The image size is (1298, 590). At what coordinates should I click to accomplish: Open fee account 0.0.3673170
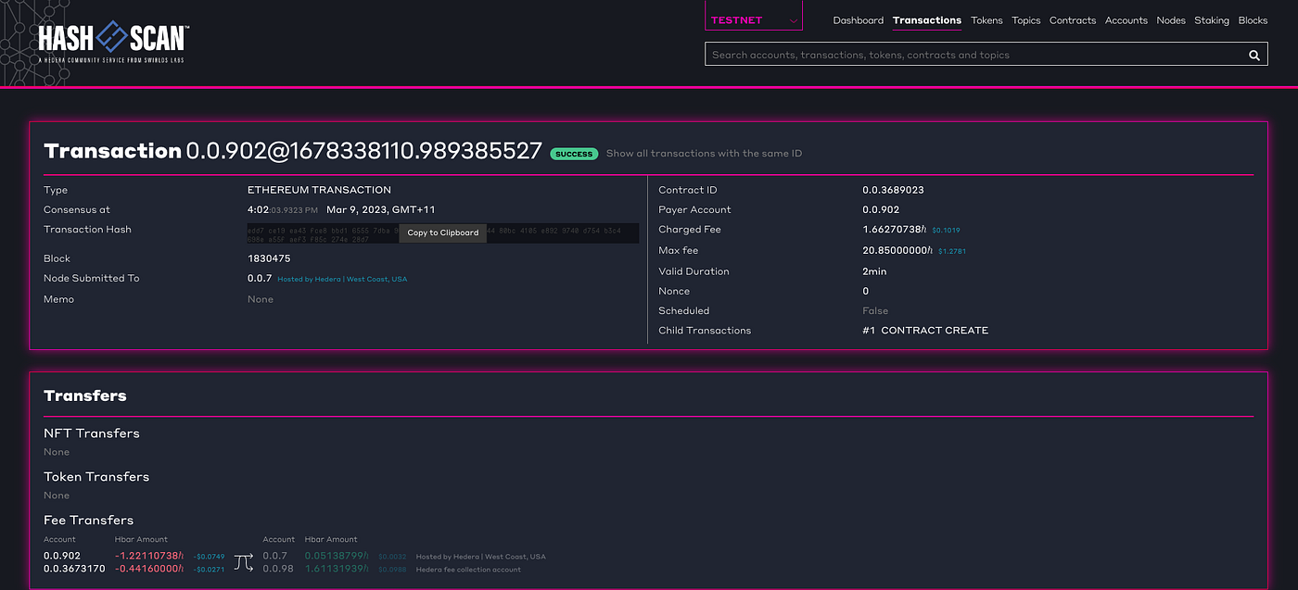tap(74, 569)
